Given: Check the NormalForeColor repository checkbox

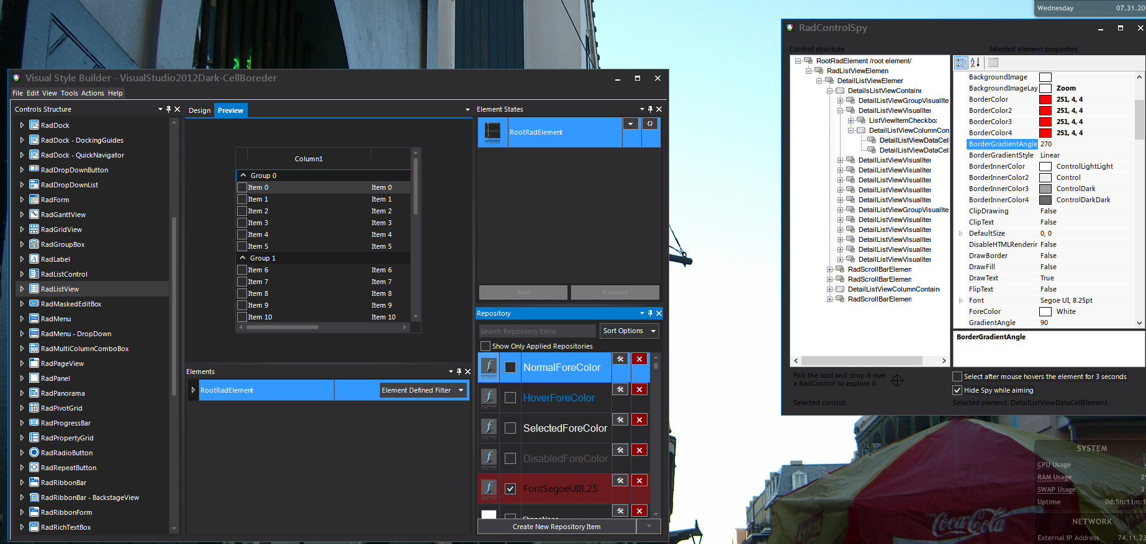Looking at the screenshot, I should point(510,367).
